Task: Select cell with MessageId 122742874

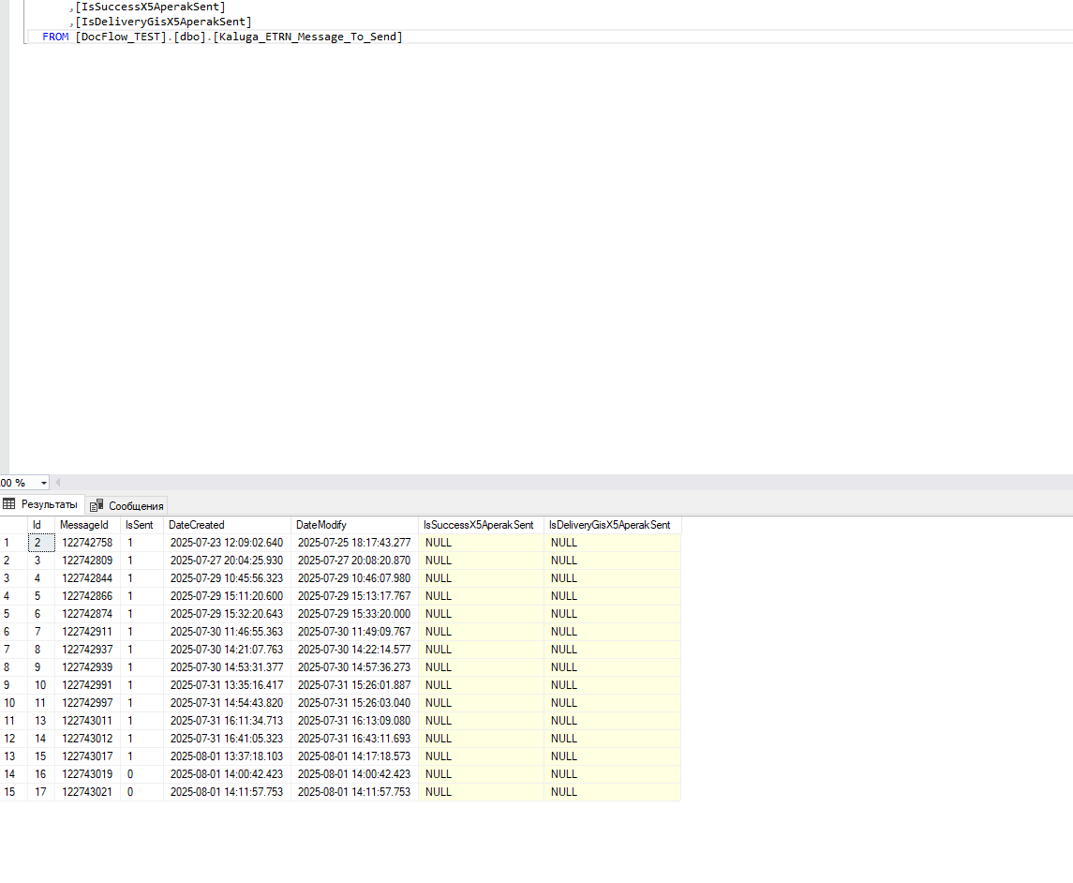Action: coord(87,614)
